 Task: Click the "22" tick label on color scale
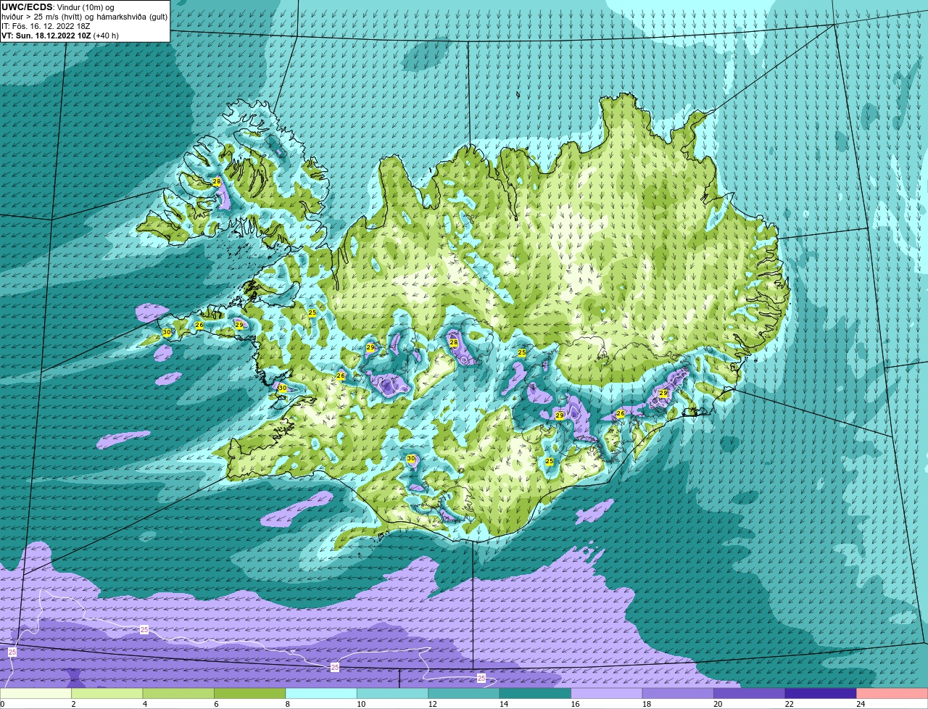click(x=789, y=703)
